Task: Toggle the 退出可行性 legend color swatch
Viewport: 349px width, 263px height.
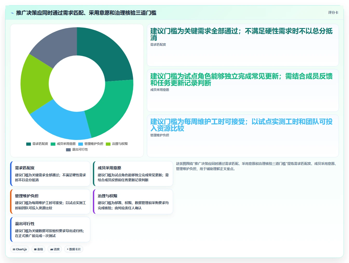Action: click(x=68, y=150)
